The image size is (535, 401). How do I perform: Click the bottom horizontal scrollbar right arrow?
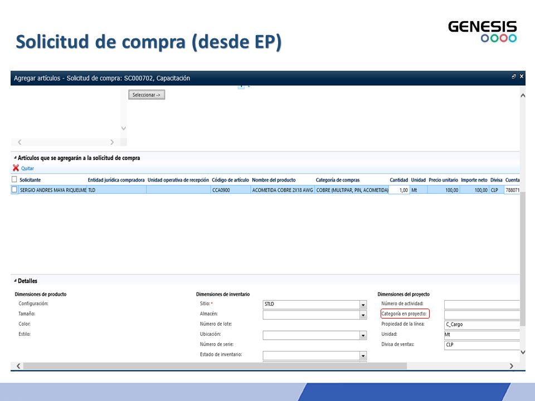[511, 366]
